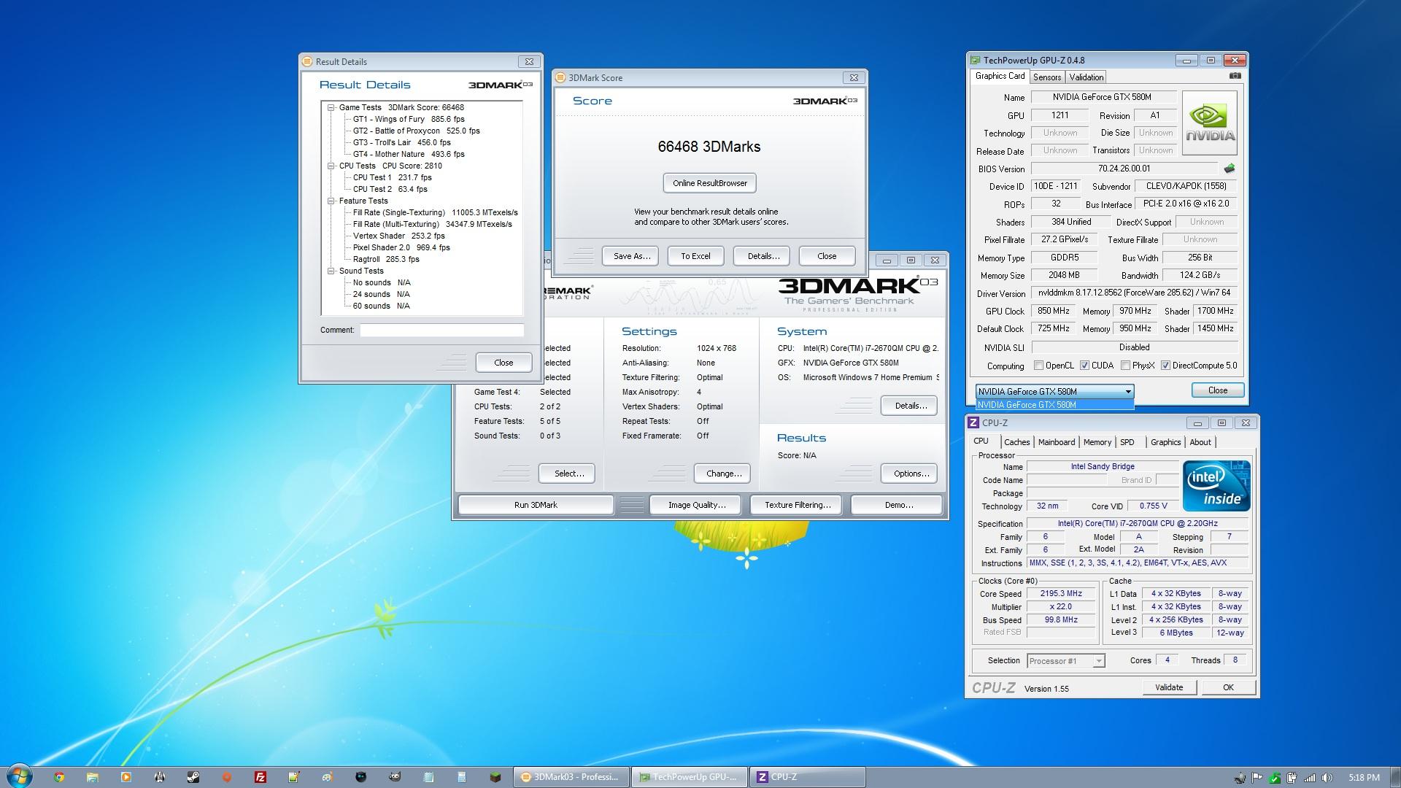Click the green checkmark tray icon
The width and height of the screenshot is (1401, 788).
pos(1275,778)
